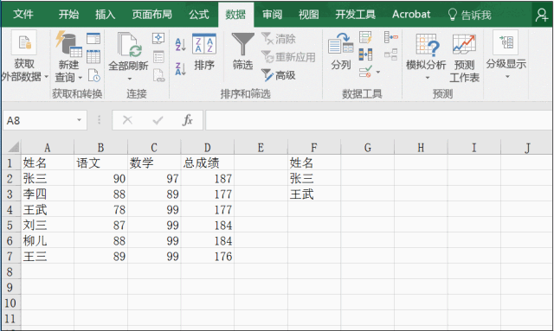The width and height of the screenshot is (554, 331).
Task: Click the Edit Links icon in 连接 group
Action: [x=158, y=75]
